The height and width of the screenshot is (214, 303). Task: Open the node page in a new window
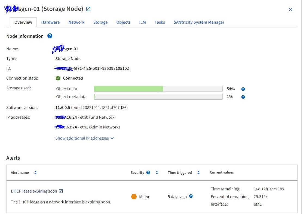coord(88,8)
